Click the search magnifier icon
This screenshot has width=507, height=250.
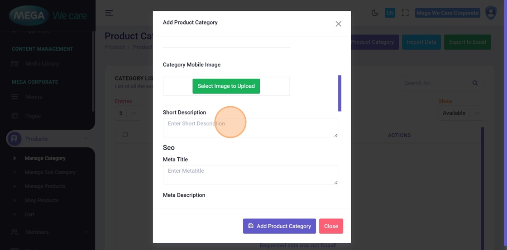click(475, 83)
